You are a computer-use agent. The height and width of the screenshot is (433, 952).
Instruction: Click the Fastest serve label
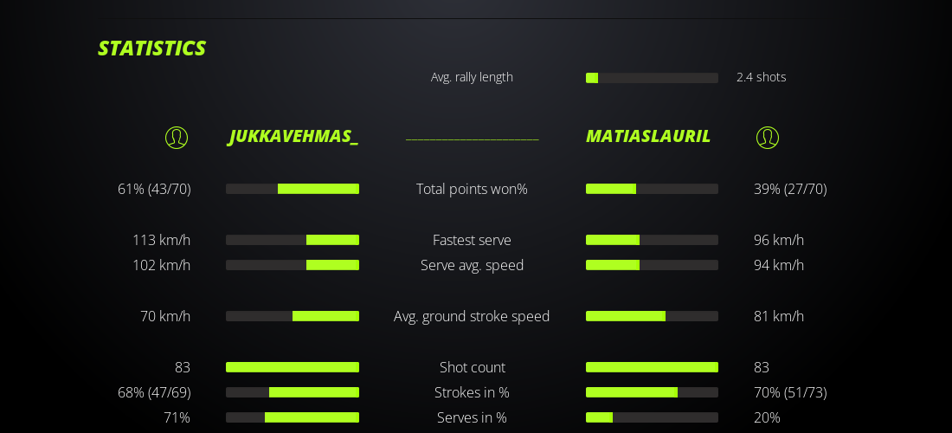[472, 240]
